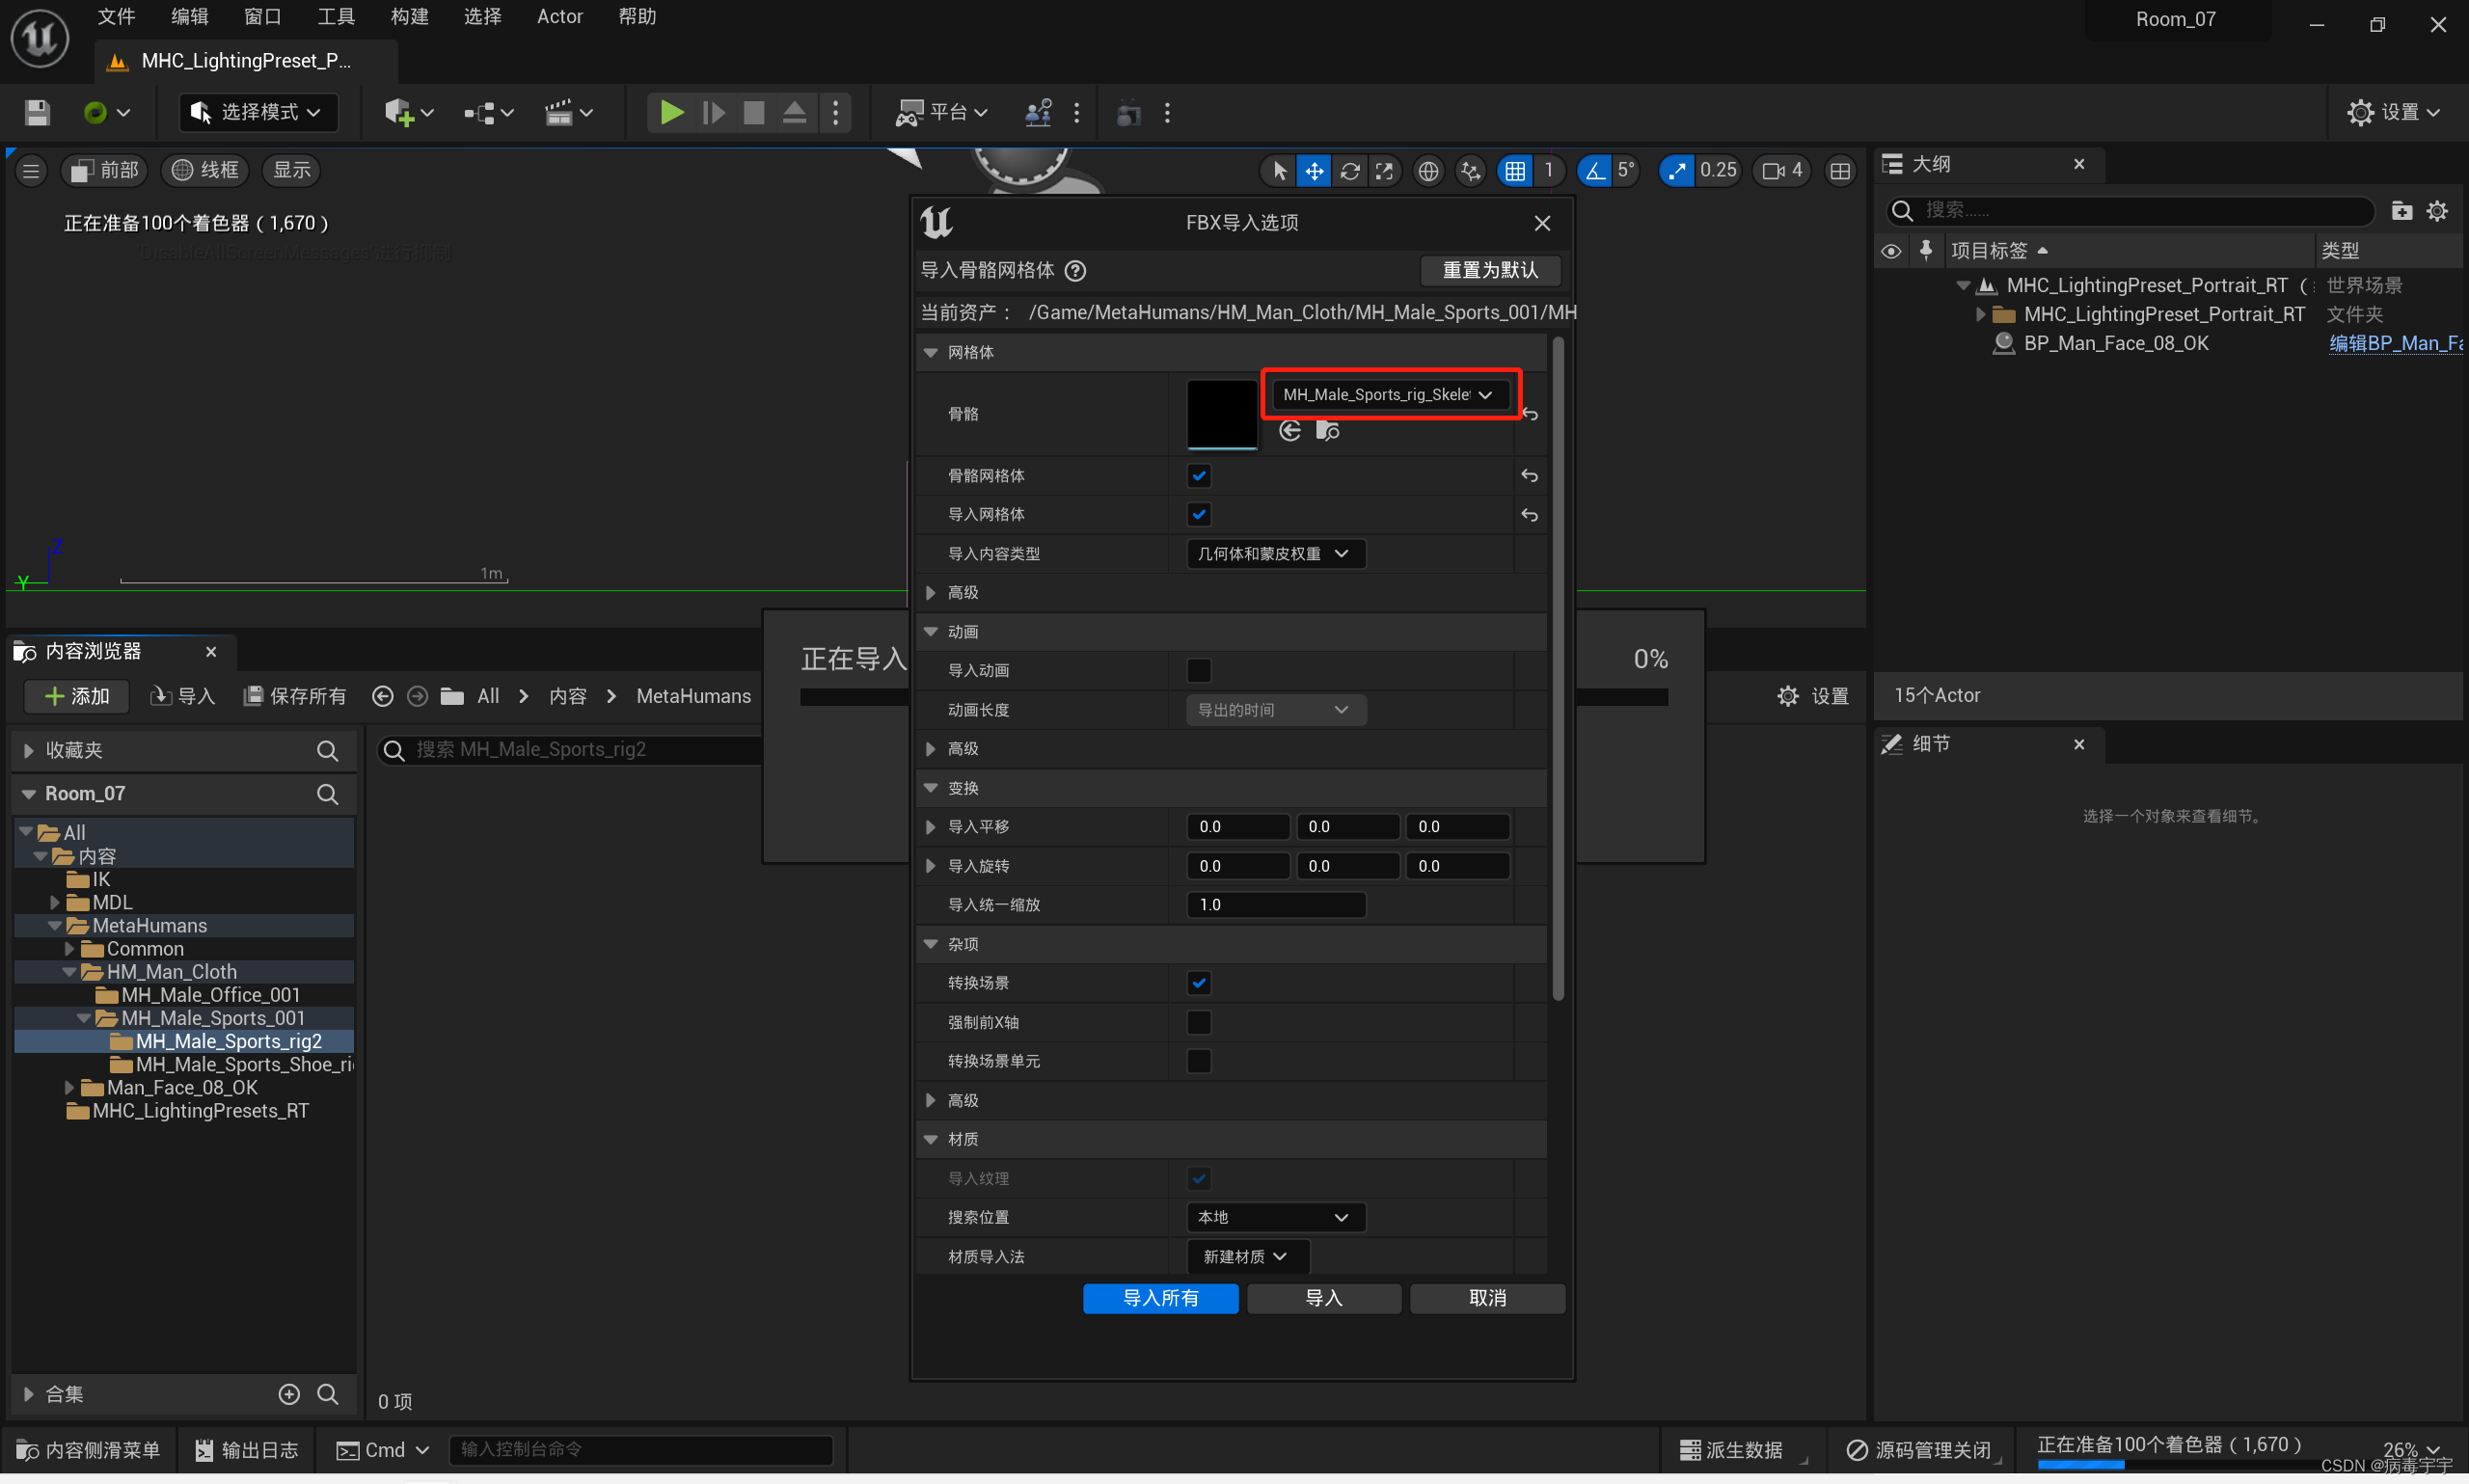This screenshot has height=1484, width=2469.
Task: Toggle the 强制前X轴 checkbox
Action: (1198, 1022)
